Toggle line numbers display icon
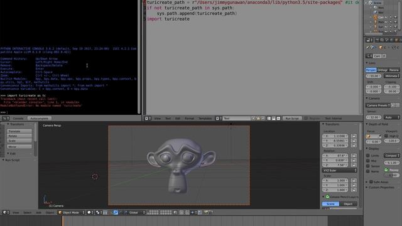 (x=269, y=119)
